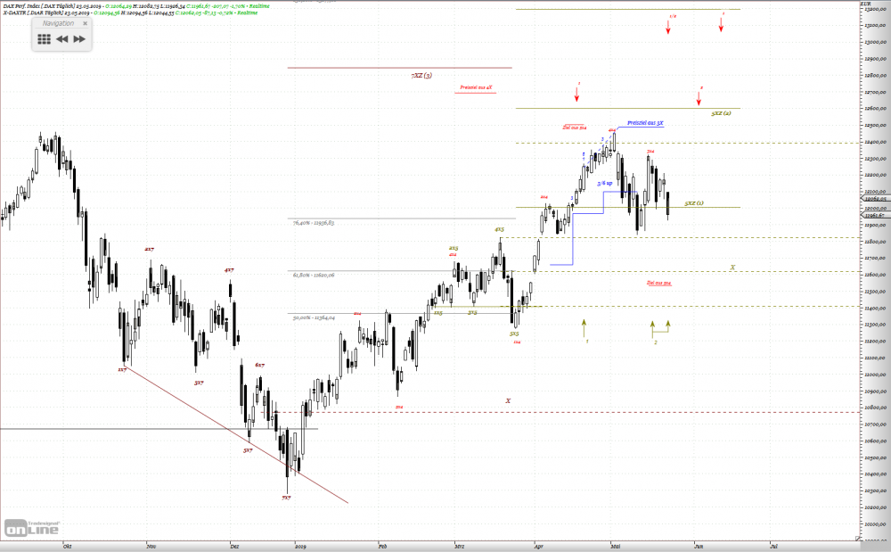This screenshot has width=891, height=552.
Task: Click the dark red X label near March
Action: click(x=508, y=400)
